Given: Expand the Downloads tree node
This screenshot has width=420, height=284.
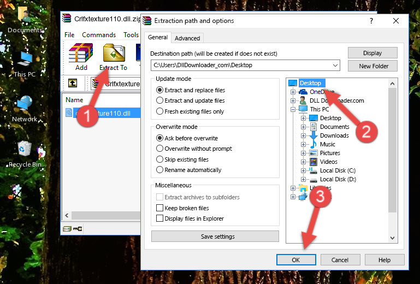Looking at the screenshot, I should (x=303, y=135).
